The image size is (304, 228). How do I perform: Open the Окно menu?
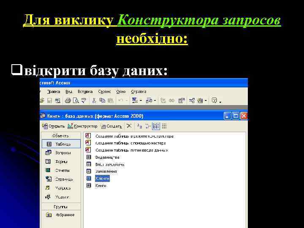121,92
